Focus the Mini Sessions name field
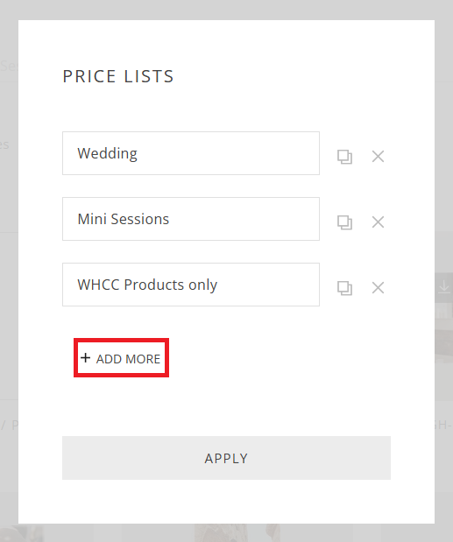453x542 pixels. 191,219
